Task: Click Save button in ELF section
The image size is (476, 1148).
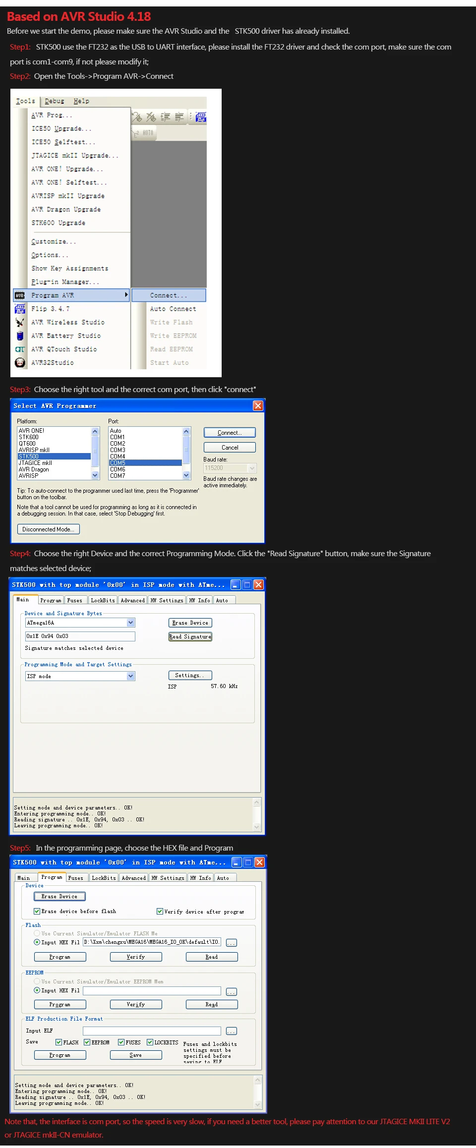Action: (136, 1055)
